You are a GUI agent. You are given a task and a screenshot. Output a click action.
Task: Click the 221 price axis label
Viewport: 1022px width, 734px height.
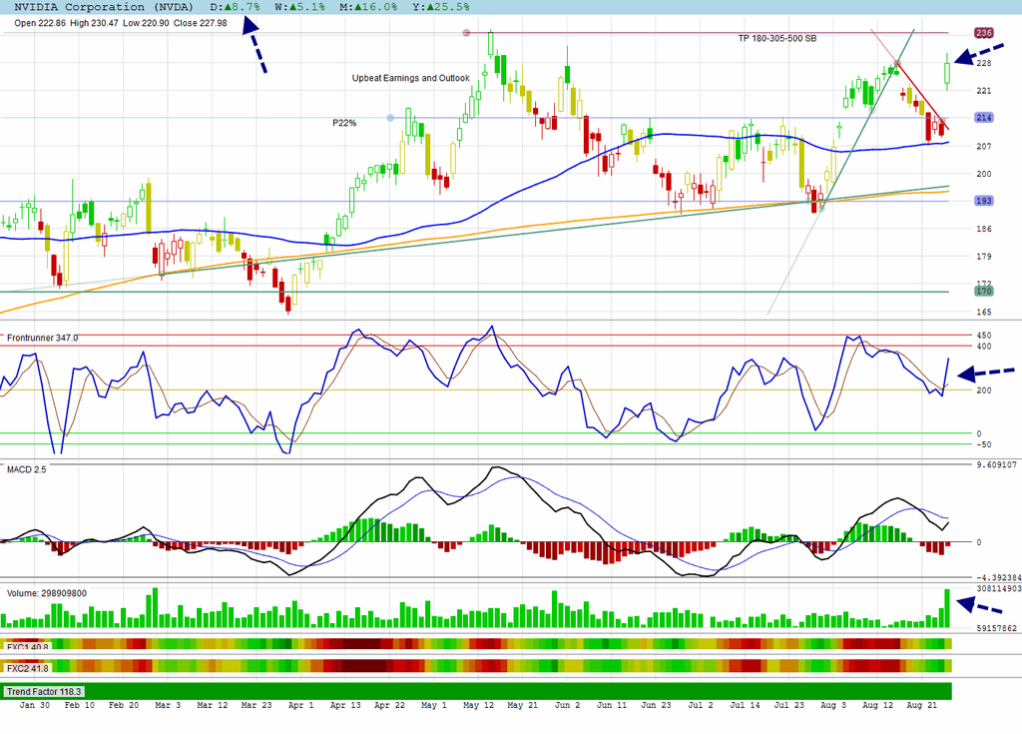click(983, 91)
